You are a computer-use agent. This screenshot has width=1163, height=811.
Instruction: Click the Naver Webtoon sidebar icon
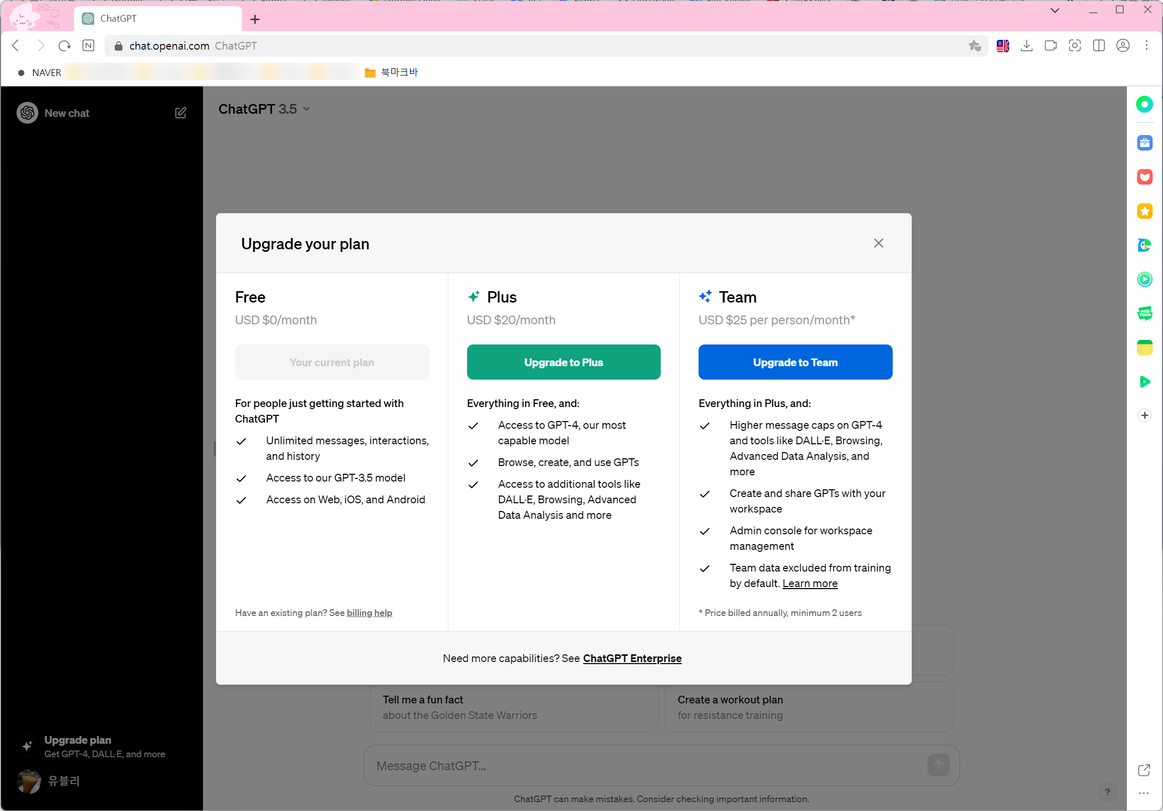tap(1144, 313)
